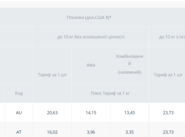Select the 14,15 avia cell

click(x=91, y=113)
